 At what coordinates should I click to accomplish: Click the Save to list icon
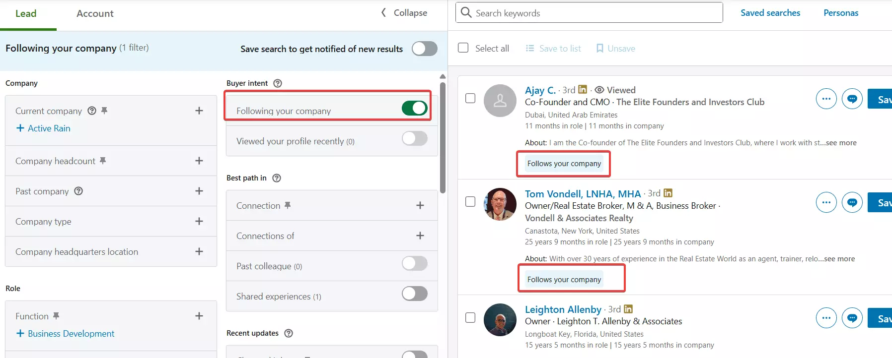(530, 48)
